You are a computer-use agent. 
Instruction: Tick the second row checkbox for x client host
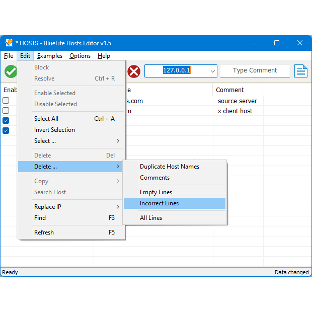[6, 110]
